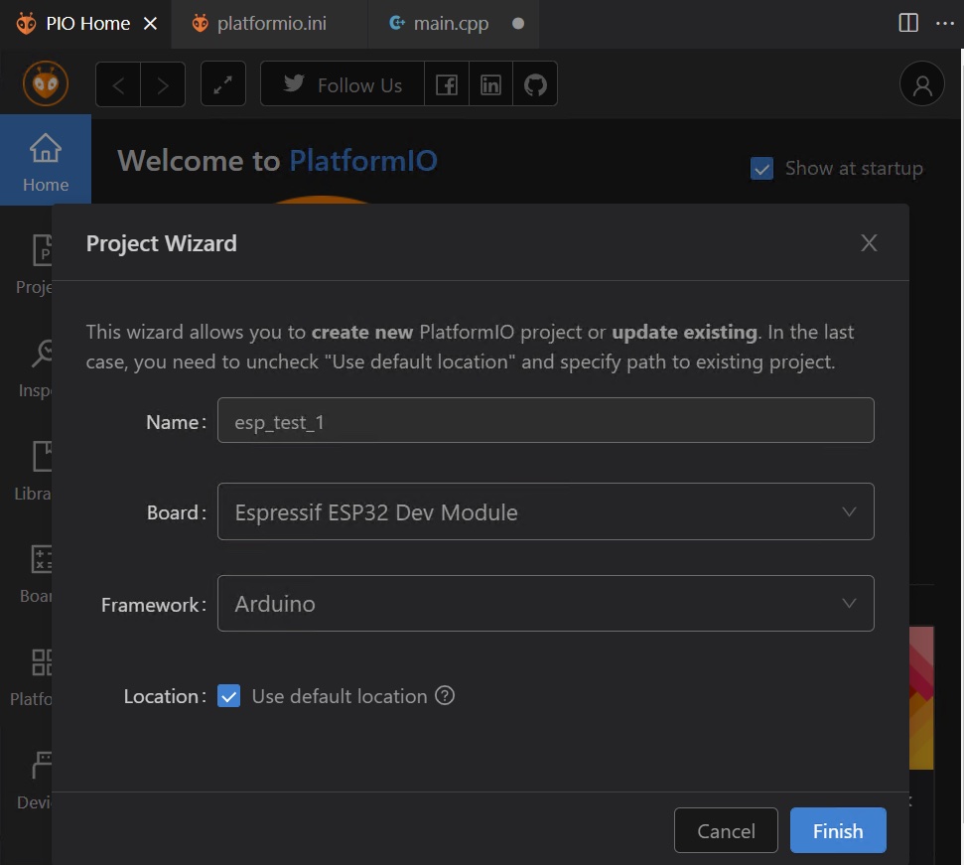Expand PIO Home to full view
Viewport: 964px width, 865px height.
point(223,84)
